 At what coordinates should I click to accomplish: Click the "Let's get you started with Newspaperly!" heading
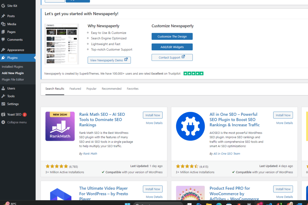[x=82, y=14]
